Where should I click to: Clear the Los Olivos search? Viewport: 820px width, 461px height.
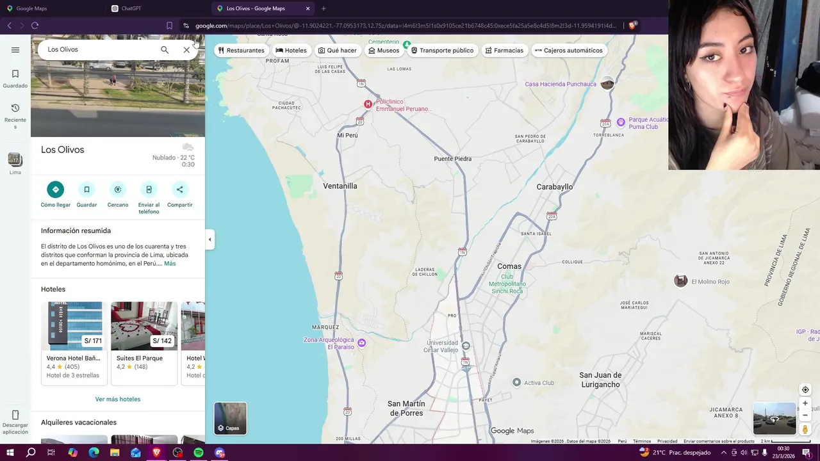pos(186,50)
